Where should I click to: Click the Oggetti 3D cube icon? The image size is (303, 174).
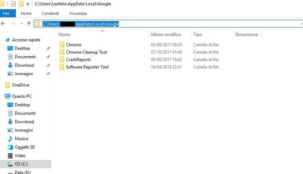click(10, 147)
